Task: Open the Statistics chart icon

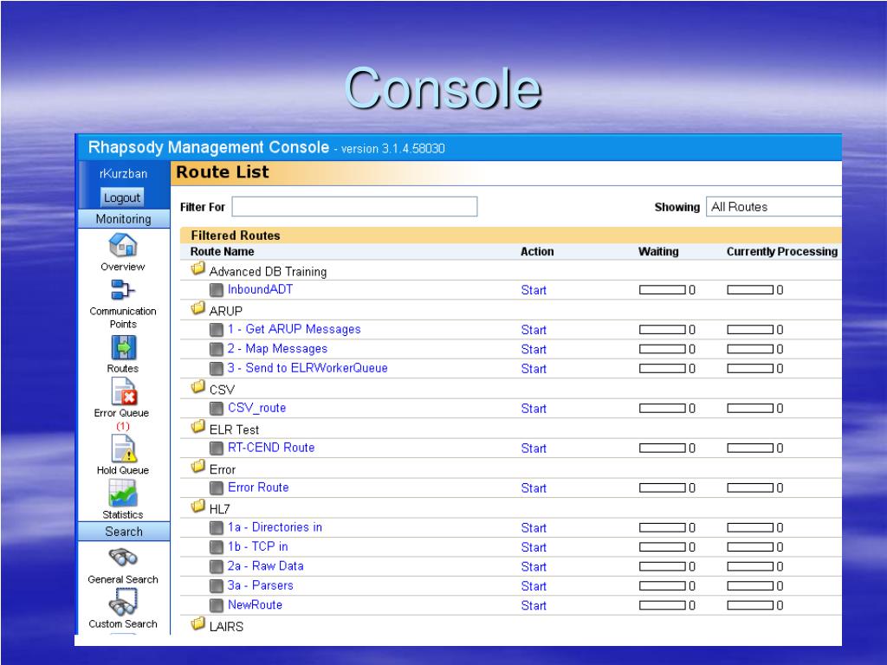Action: [x=123, y=493]
